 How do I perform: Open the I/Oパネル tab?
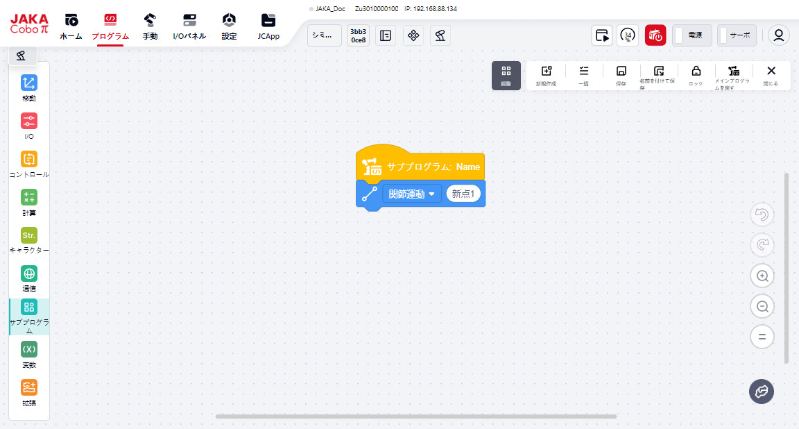[189, 27]
